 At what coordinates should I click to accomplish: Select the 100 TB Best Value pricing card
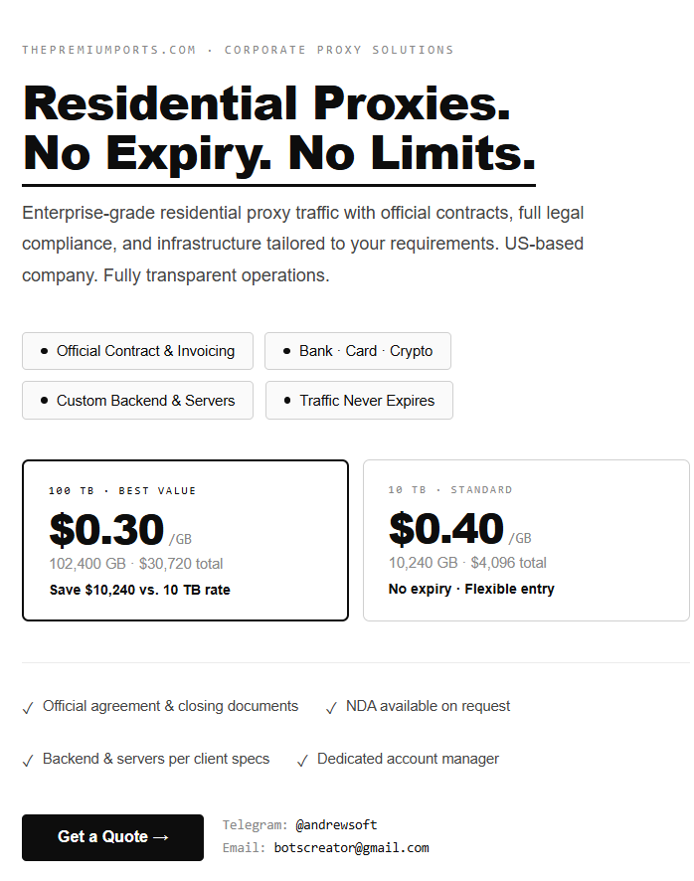click(185, 540)
